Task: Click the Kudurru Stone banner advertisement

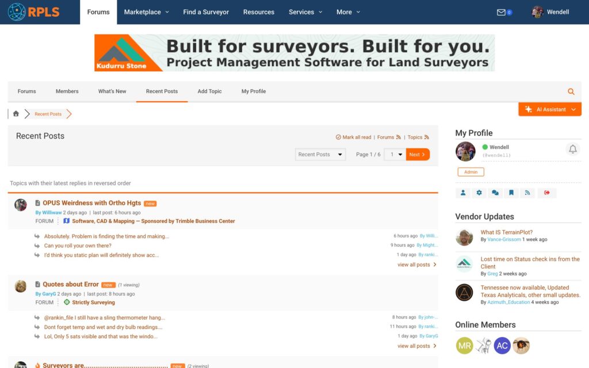Action: pyautogui.click(x=294, y=53)
